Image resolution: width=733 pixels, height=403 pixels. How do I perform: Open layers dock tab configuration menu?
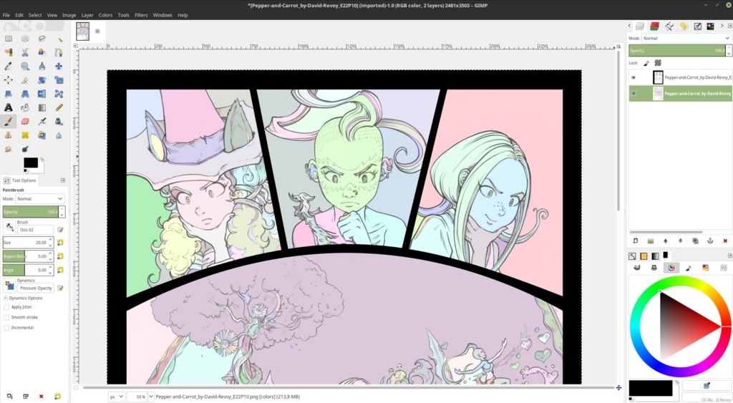coord(729,26)
